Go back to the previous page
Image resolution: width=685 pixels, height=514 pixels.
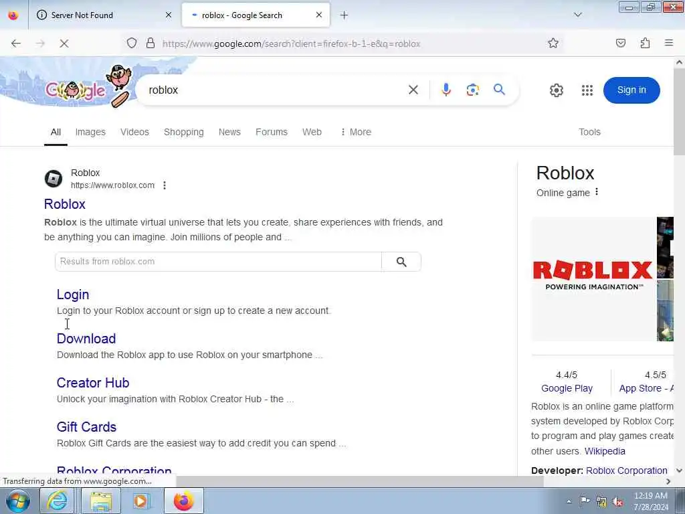(16, 44)
